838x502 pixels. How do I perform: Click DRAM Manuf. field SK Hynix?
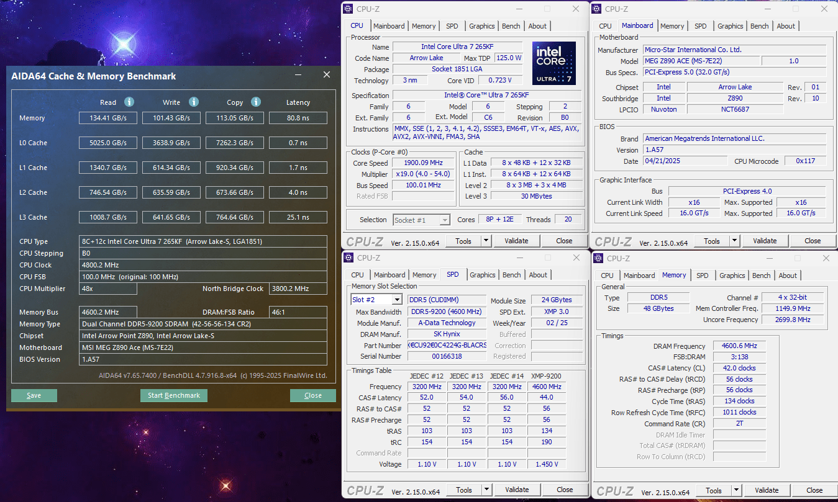point(447,334)
